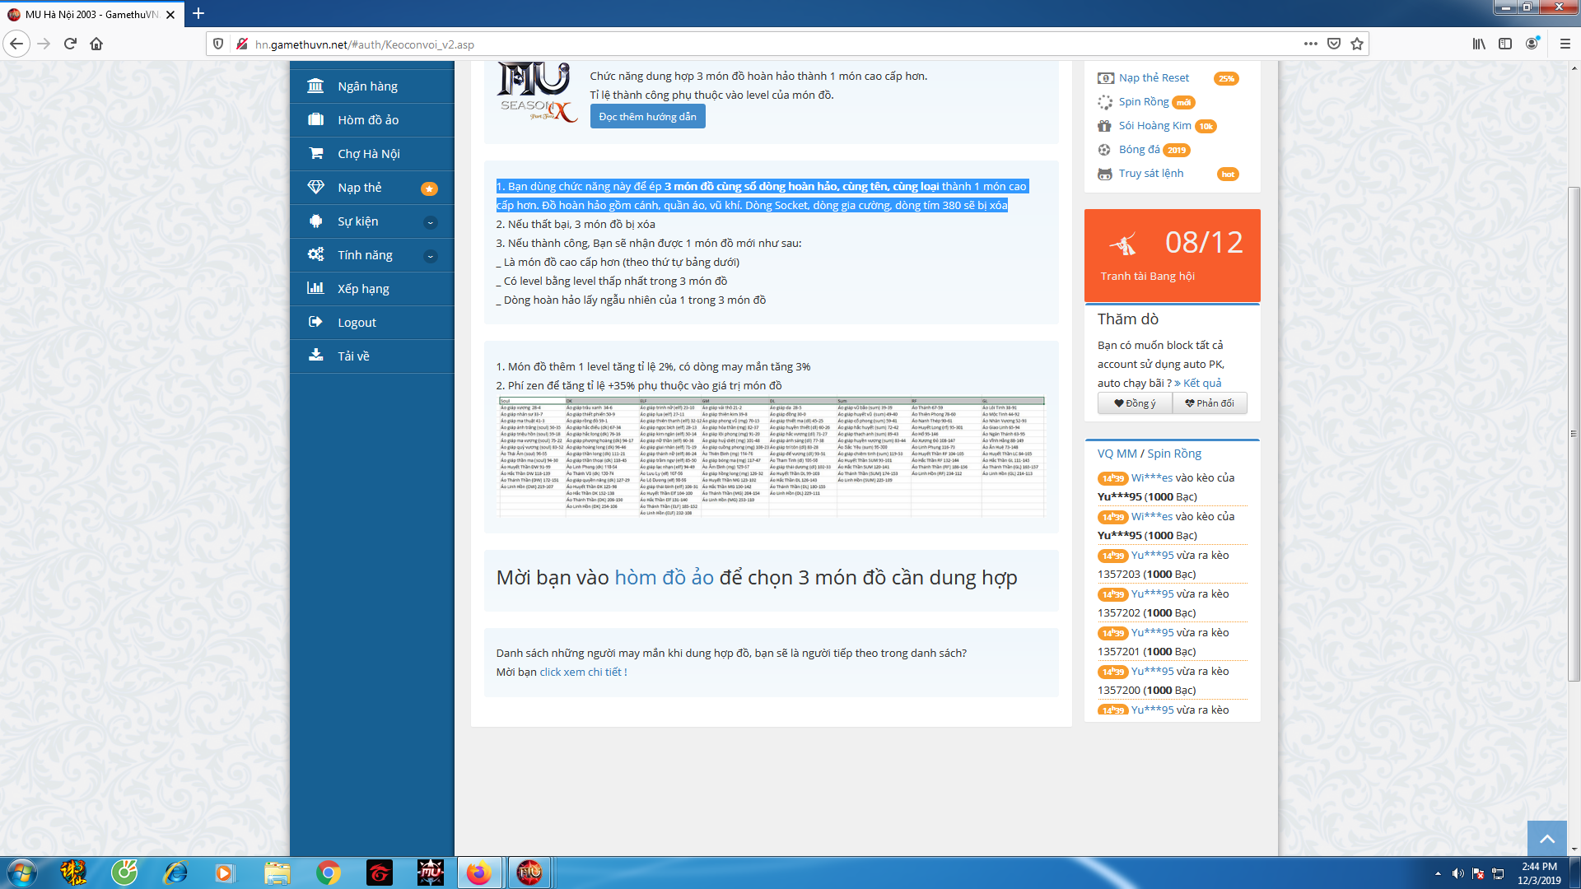Expand the Tính năng submenu
This screenshot has width=1581, height=889.
tap(430, 256)
